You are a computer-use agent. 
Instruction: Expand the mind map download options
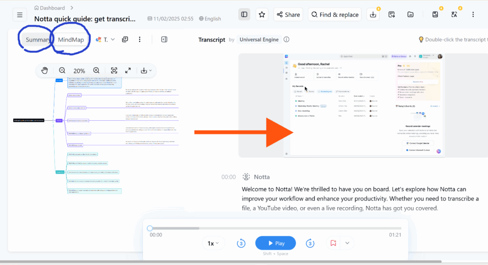pos(146,71)
